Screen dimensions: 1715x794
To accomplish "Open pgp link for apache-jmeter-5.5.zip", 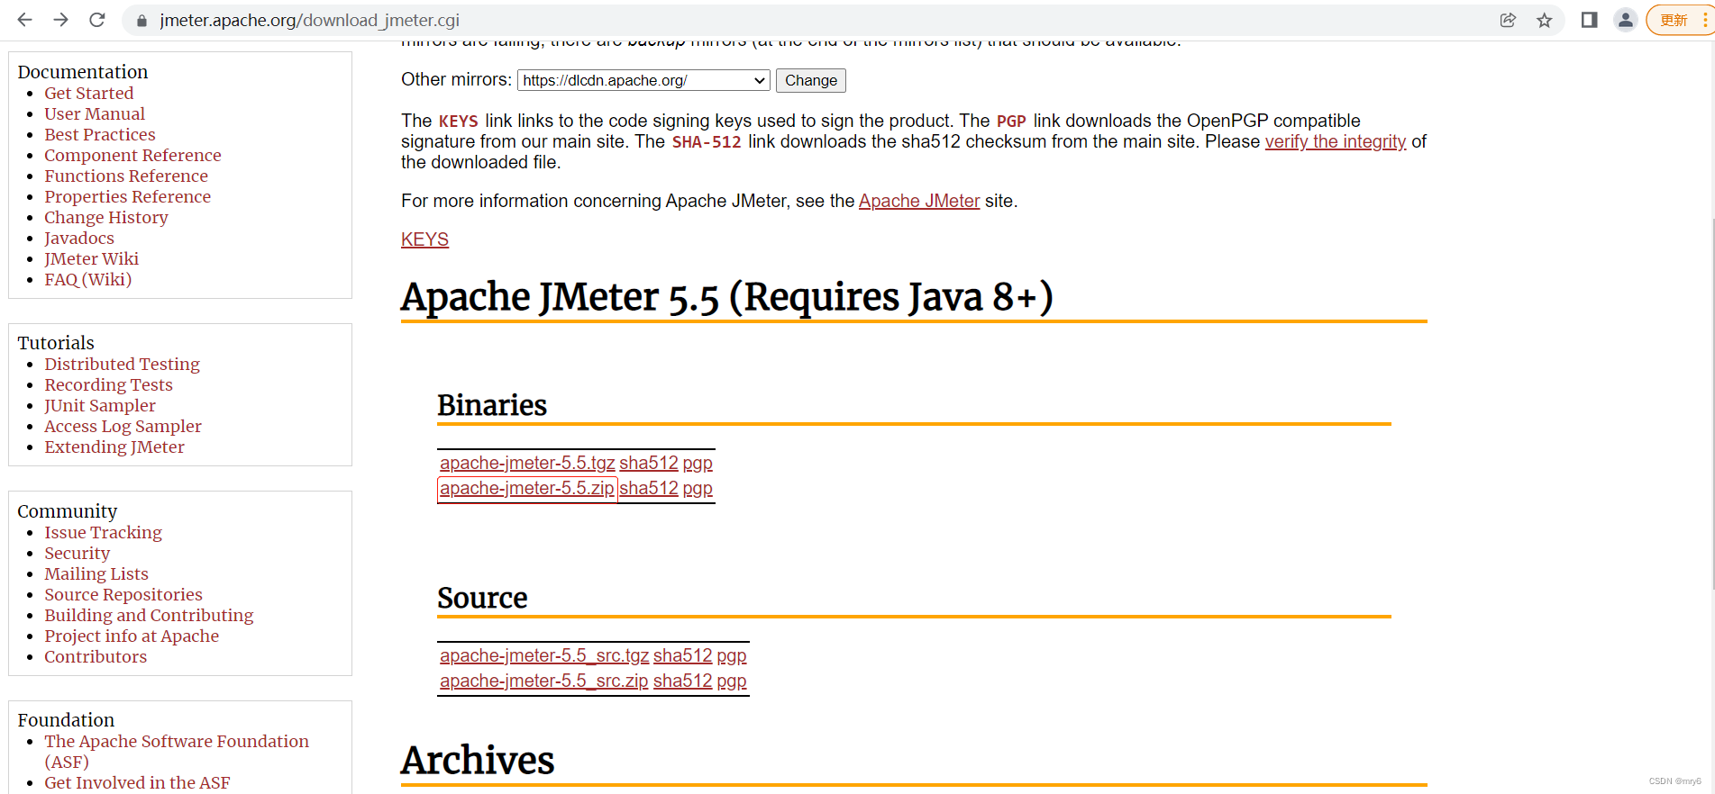I will point(698,488).
